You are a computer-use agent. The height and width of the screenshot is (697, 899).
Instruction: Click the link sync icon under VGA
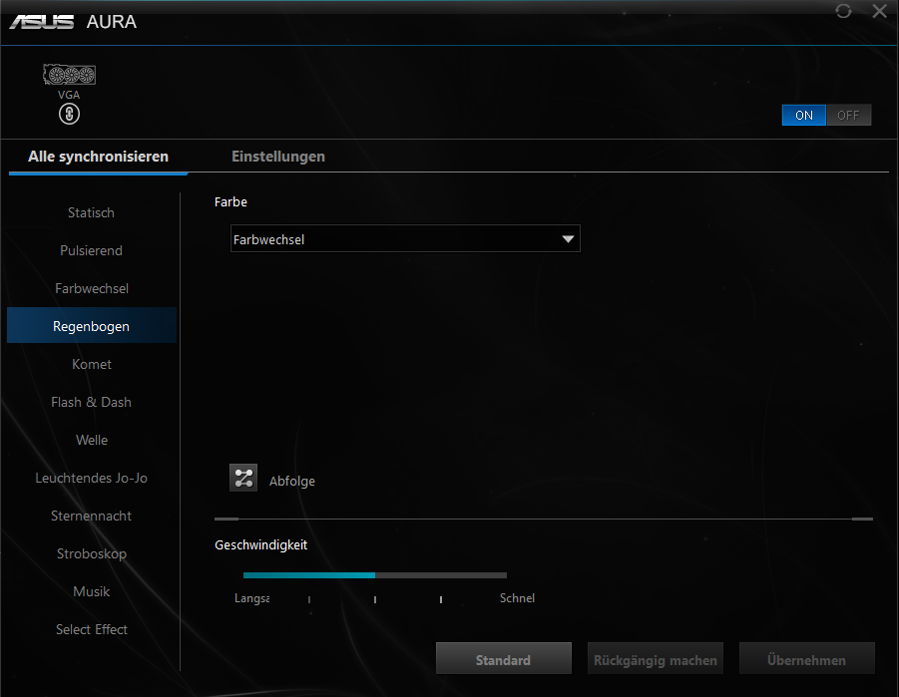tap(69, 115)
